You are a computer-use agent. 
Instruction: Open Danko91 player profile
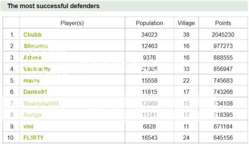(35, 92)
